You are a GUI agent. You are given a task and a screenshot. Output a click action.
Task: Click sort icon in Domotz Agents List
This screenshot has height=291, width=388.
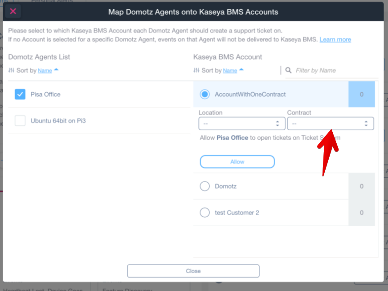click(11, 70)
